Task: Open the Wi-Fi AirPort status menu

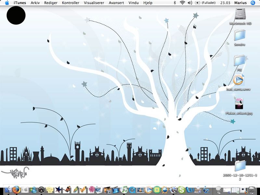Action: 182,3
